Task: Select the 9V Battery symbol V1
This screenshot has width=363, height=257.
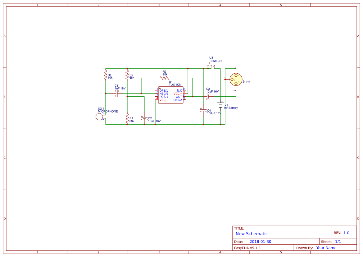Action: click(220, 104)
